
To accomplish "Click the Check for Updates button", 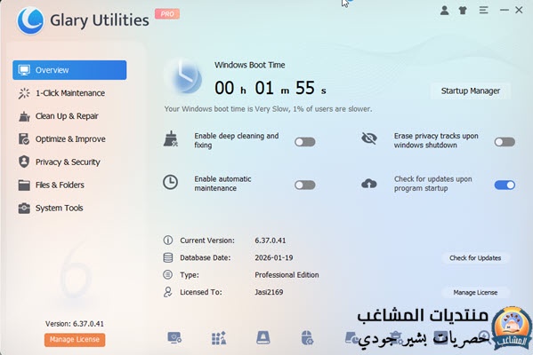I will pos(475,258).
